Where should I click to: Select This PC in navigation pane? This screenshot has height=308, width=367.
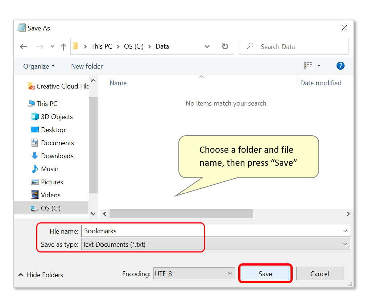coord(42,103)
